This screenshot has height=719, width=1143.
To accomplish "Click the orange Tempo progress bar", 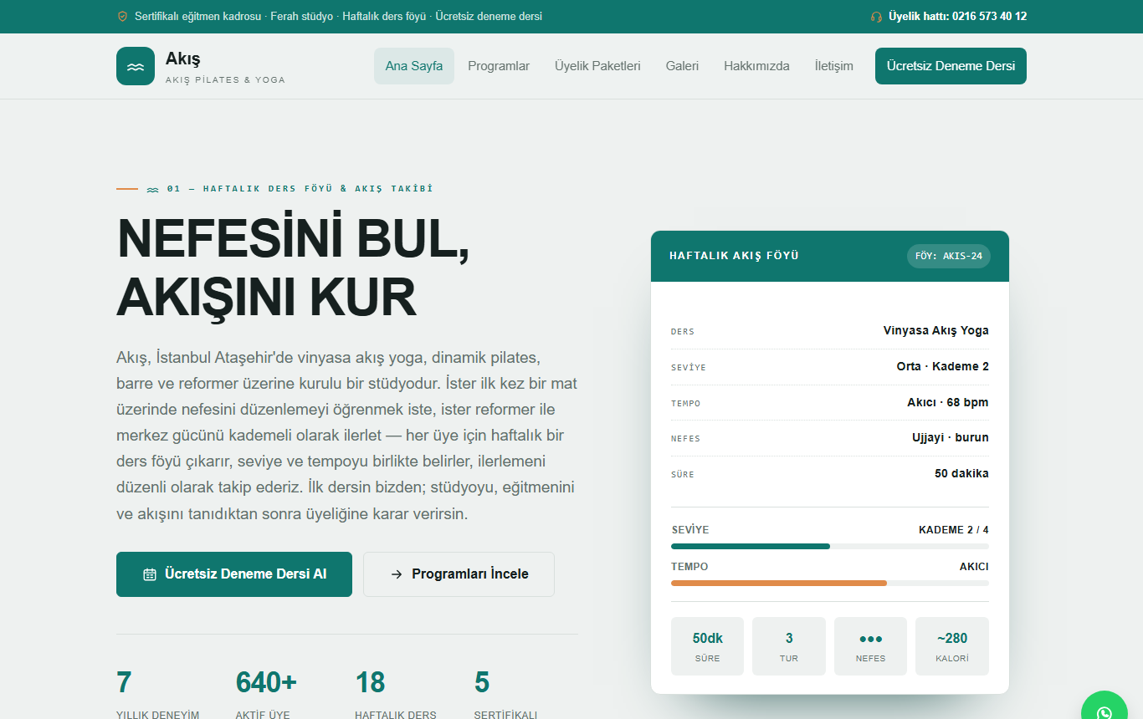I will click(779, 583).
